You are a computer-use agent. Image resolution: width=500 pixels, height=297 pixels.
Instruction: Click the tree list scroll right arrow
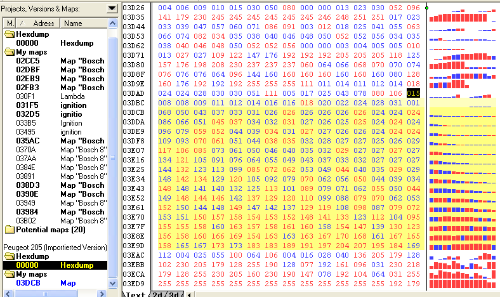click(102, 293)
